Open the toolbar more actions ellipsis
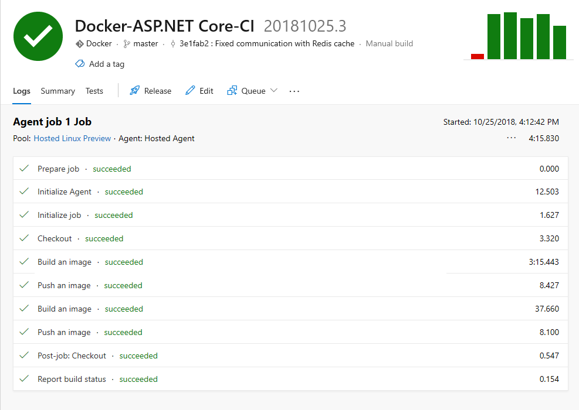 [x=294, y=91]
